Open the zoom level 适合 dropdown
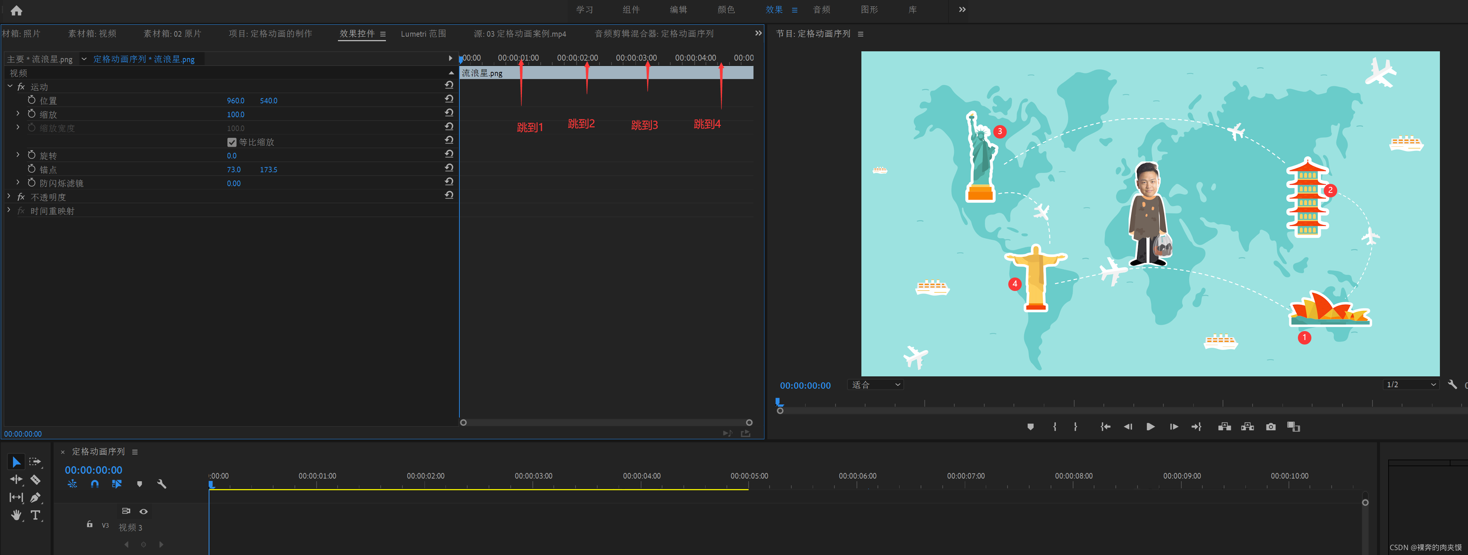 875,385
